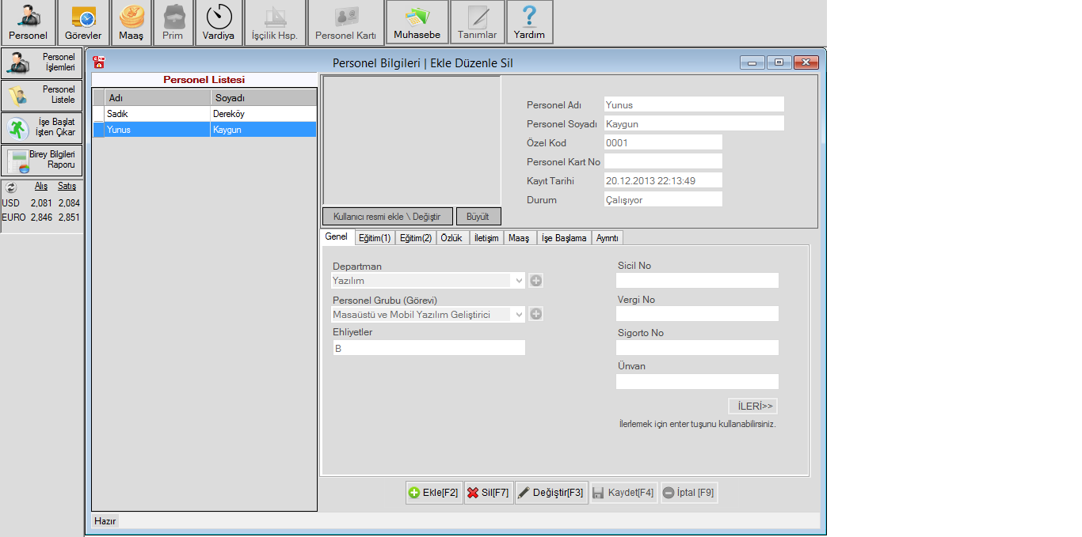Open Birey Bilgileri Raporu
This screenshot has height=537, width=1082.
(x=41, y=160)
